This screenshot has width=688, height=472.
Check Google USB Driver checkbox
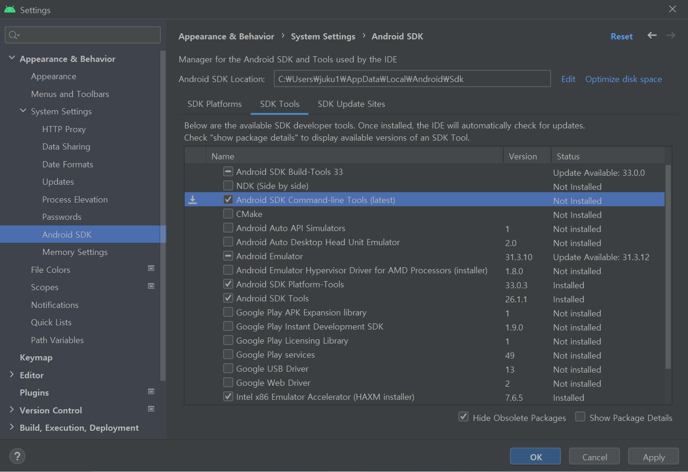click(228, 368)
